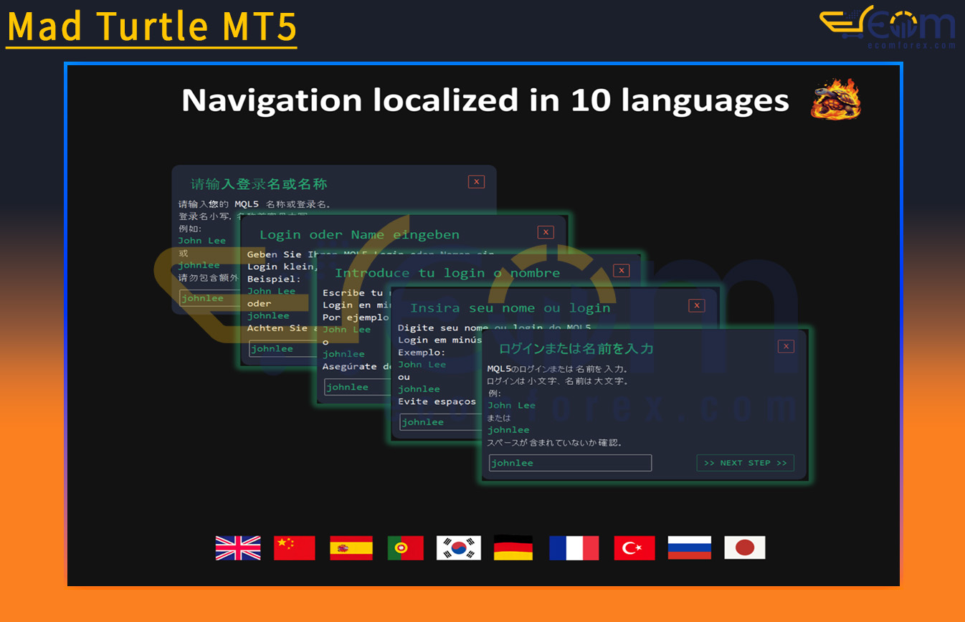
Task: Click the 'Introduce tu login o nombre' title
Action: (447, 273)
